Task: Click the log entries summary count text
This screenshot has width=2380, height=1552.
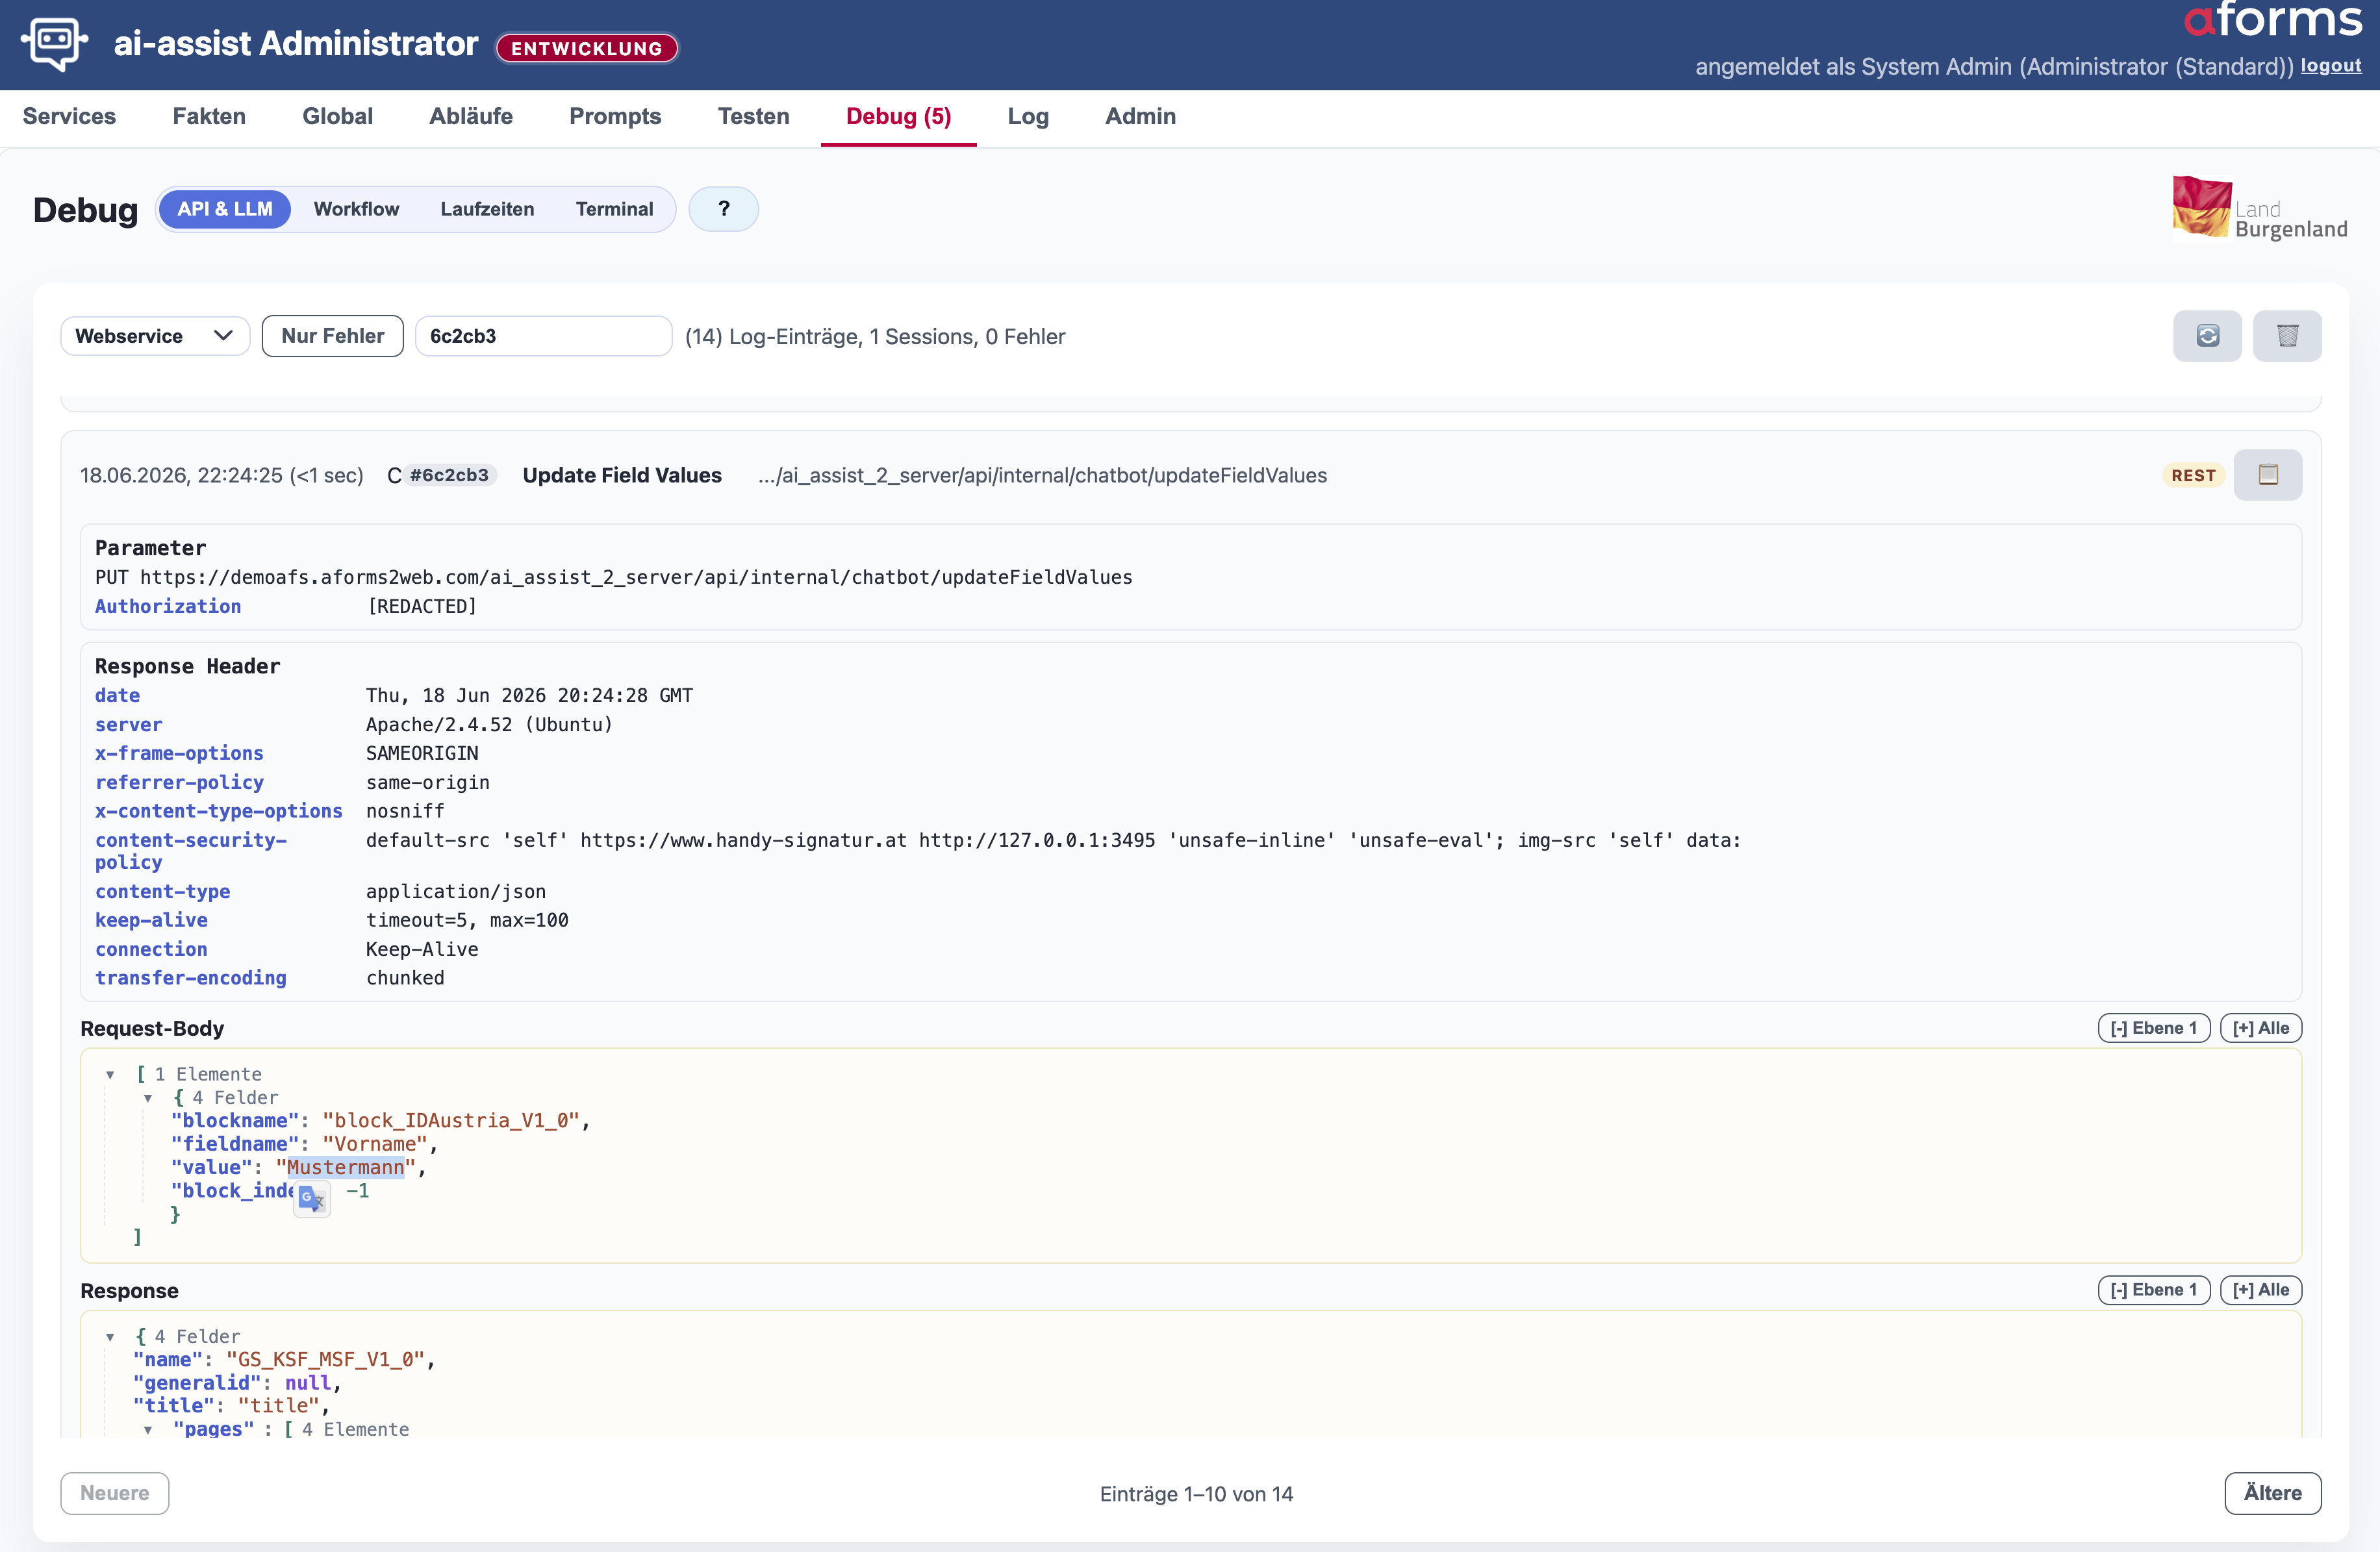Action: coord(875,336)
